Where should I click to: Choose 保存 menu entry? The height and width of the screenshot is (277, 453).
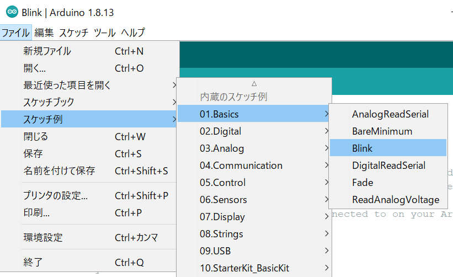tap(88, 153)
